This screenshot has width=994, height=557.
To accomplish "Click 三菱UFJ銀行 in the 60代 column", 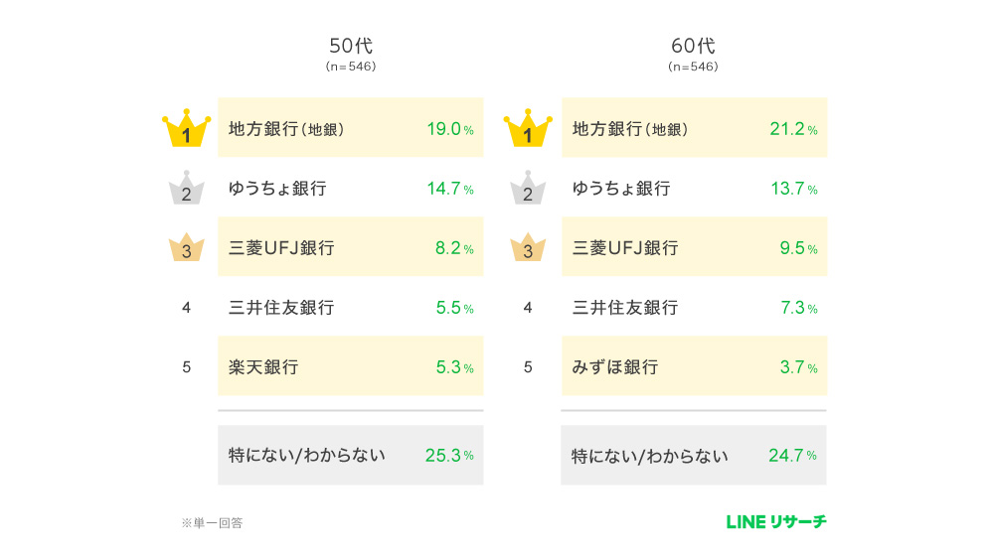I will click(625, 248).
